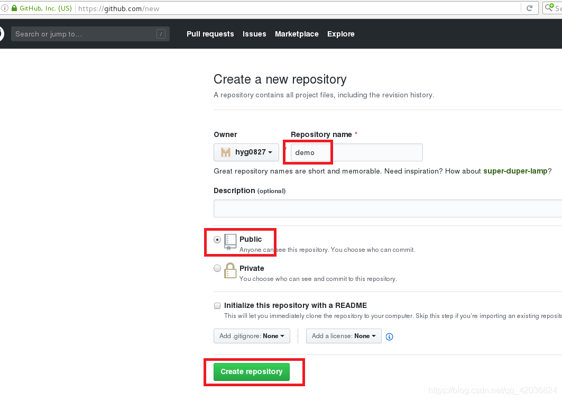The width and height of the screenshot is (562, 400).
Task: Click the private repository lock icon
Action: tap(230, 270)
